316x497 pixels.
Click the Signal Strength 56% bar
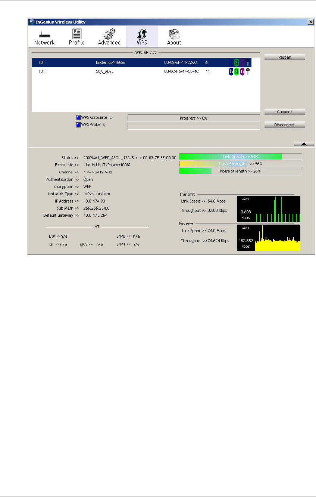pos(241,164)
